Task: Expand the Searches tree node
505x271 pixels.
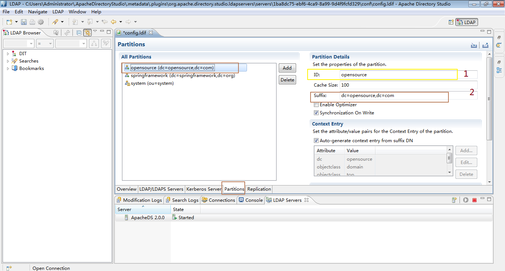Action: (8, 61)
